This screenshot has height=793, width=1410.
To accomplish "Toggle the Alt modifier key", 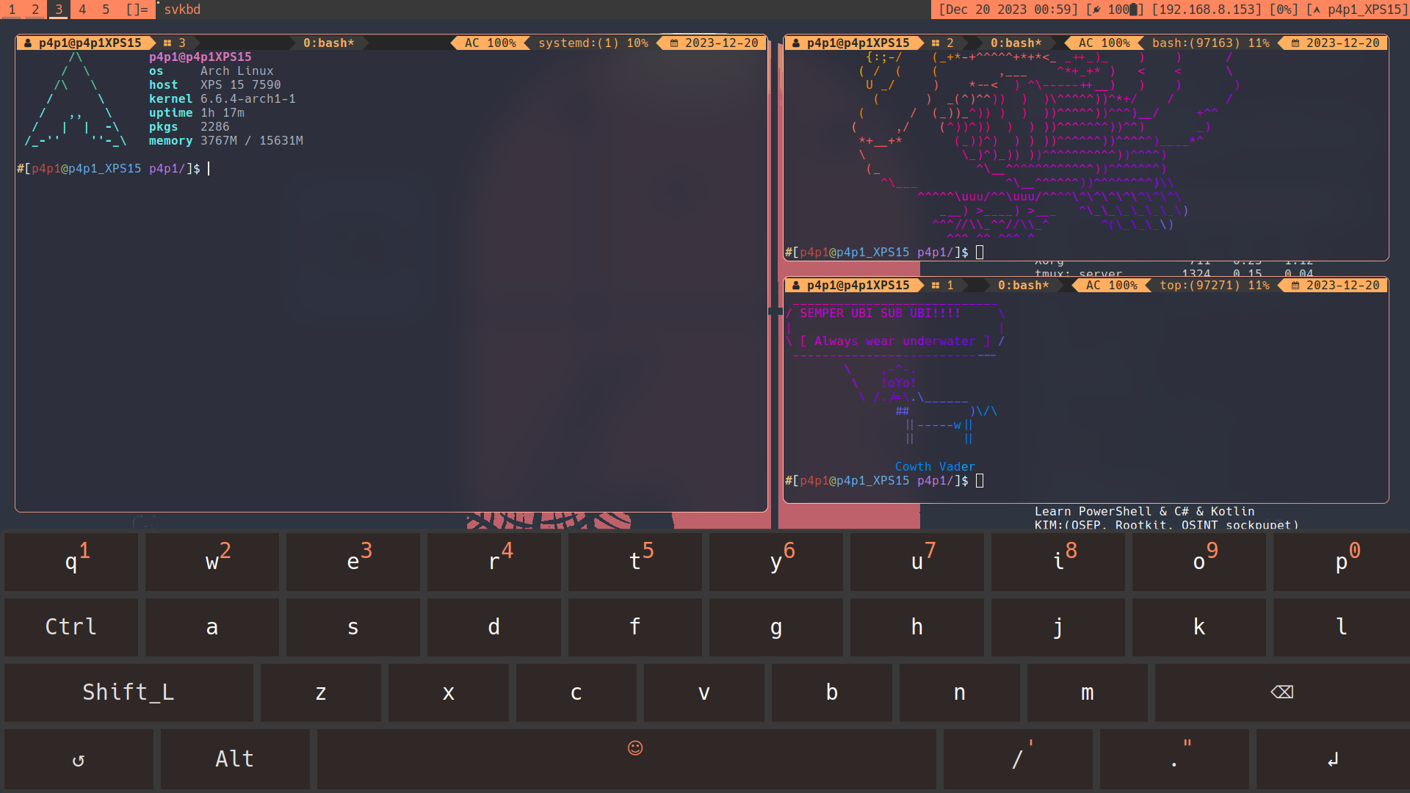I will tap(235, 758).
